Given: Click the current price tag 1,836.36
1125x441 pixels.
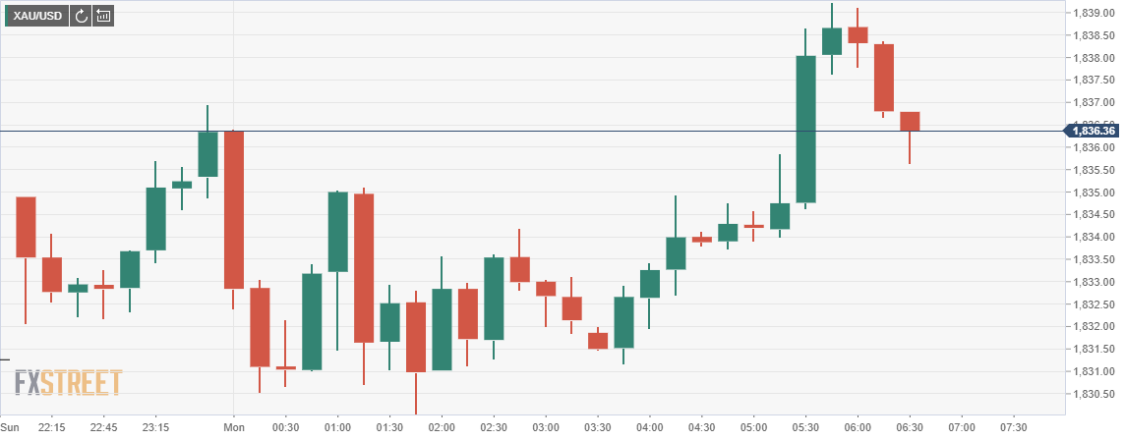Looking at the screenshot, I should point(1094,131).
